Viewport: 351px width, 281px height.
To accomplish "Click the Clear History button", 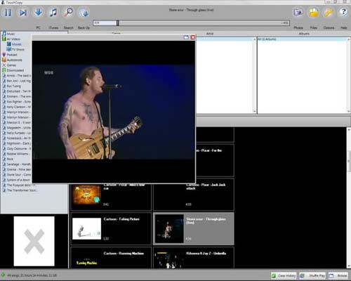I will [284, 275].
